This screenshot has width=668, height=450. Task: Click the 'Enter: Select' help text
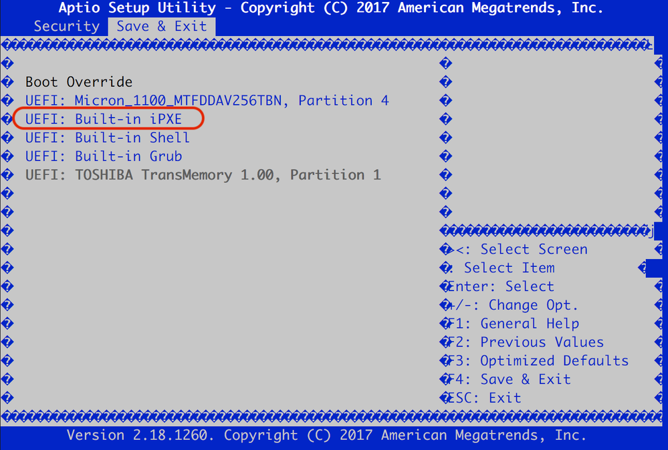[501, 286]
